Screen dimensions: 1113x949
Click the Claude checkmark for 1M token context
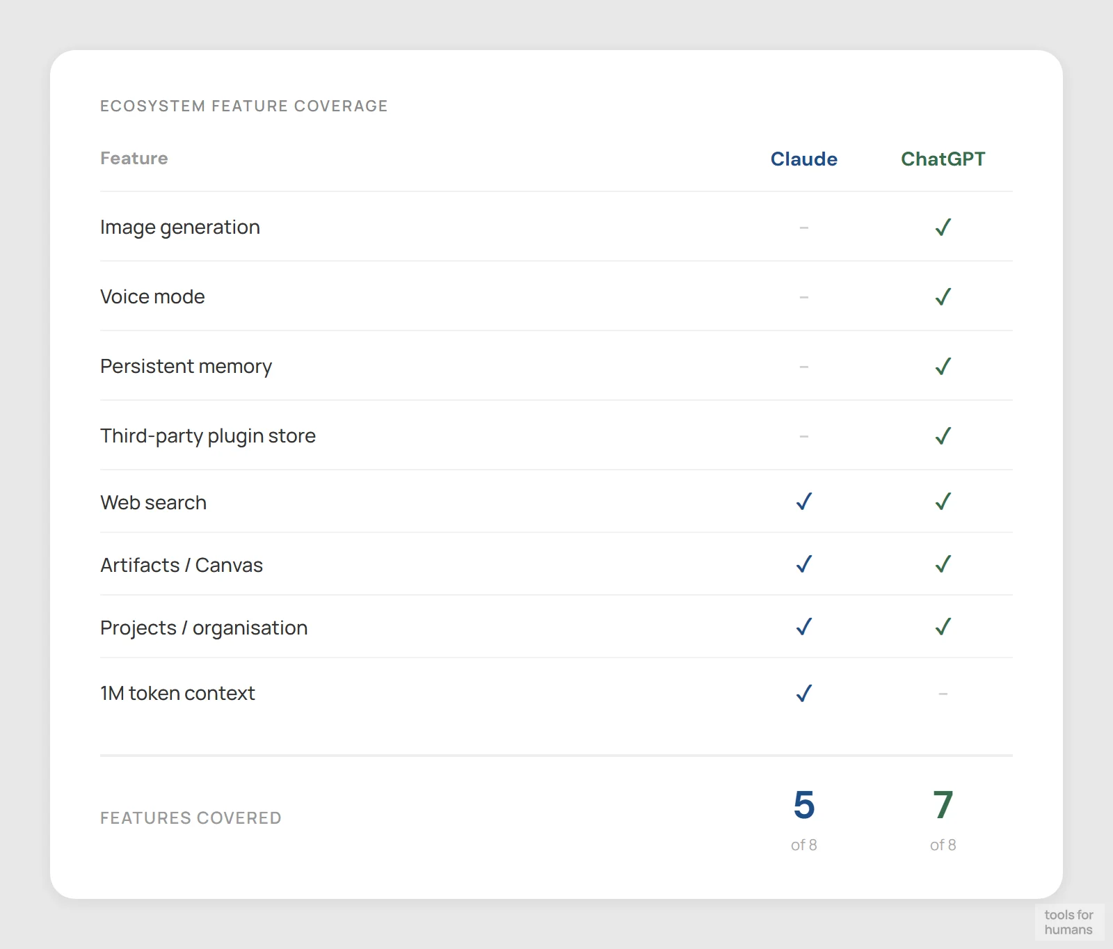[x=803, y=692]
